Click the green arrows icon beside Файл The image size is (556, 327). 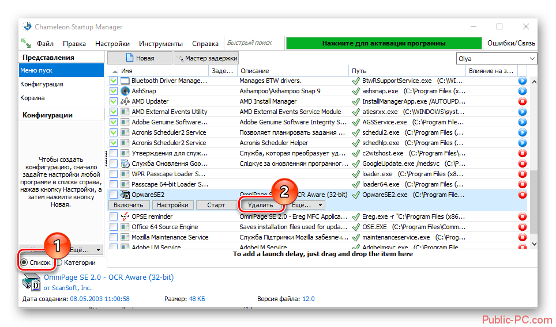point(26,43)
